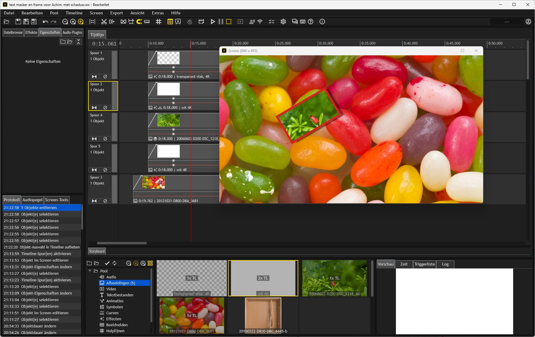Open the Triggerliste tab

[x=424, y=264]
